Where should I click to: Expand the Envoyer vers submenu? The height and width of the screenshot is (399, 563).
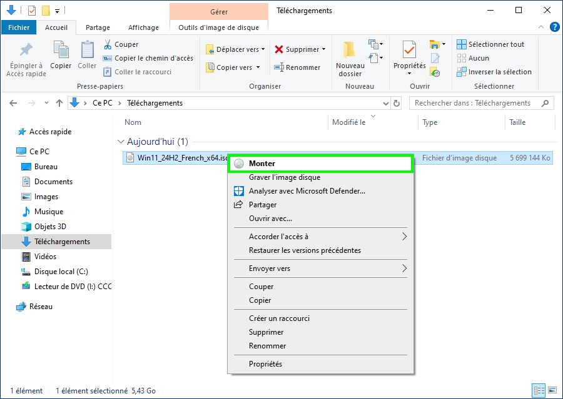320,268
